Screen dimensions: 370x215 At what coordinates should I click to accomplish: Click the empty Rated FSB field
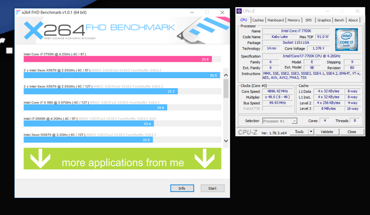pyautogui.click(x=277, y=109)
